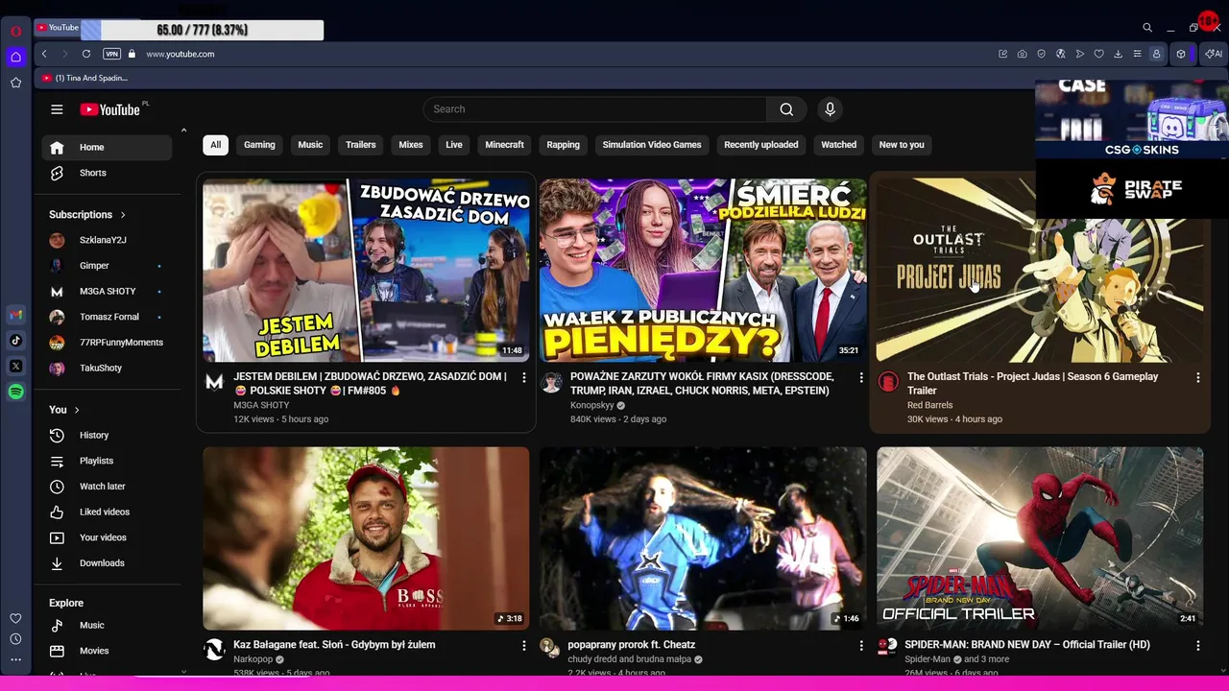Image resolution: width=1229 pixels, height=691 pixels.
Task: Open the Tina And Spadin bookmark bar item
Action: [x=84, y=78]
